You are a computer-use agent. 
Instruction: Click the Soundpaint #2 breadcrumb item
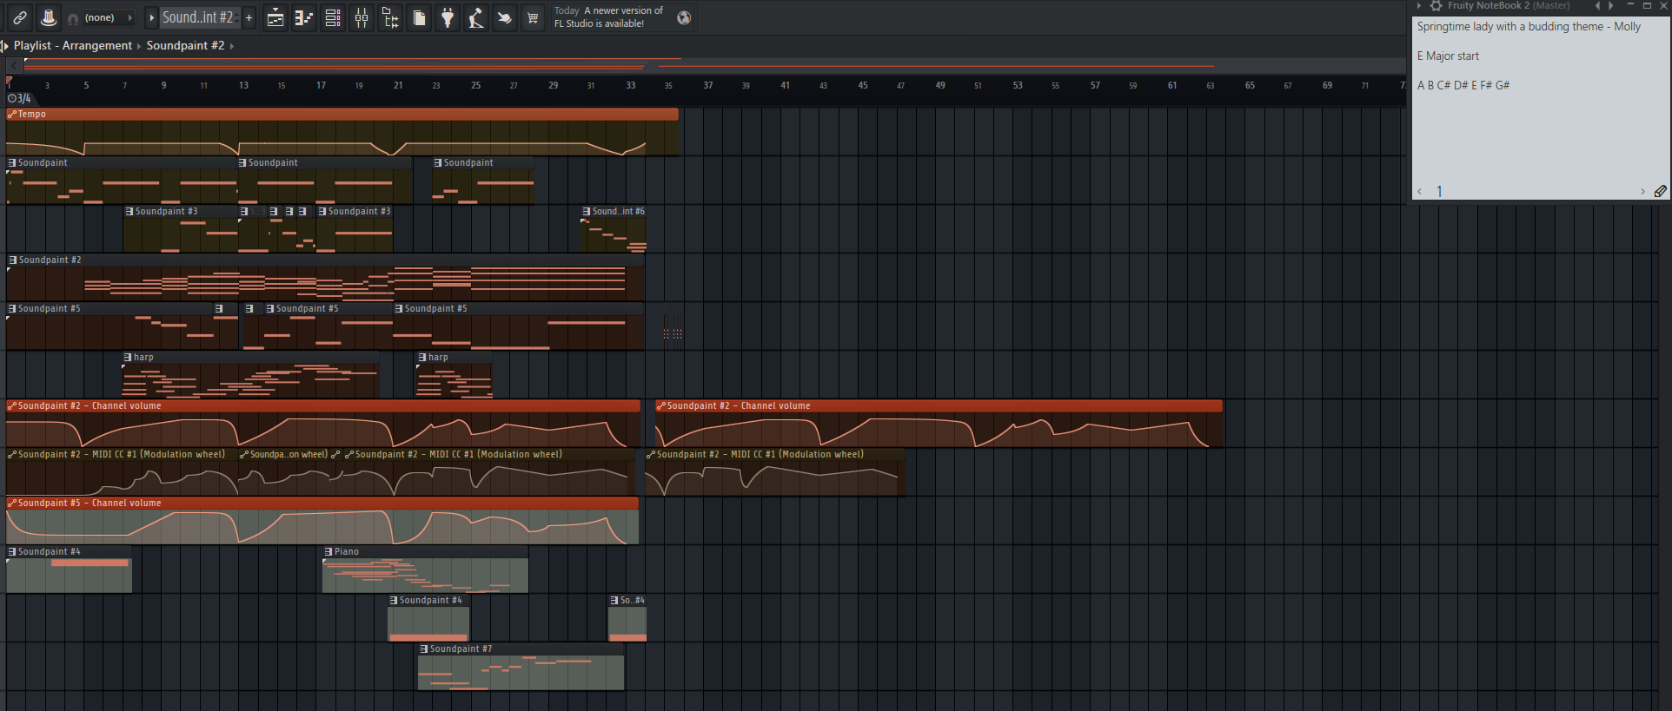(185, 45)
